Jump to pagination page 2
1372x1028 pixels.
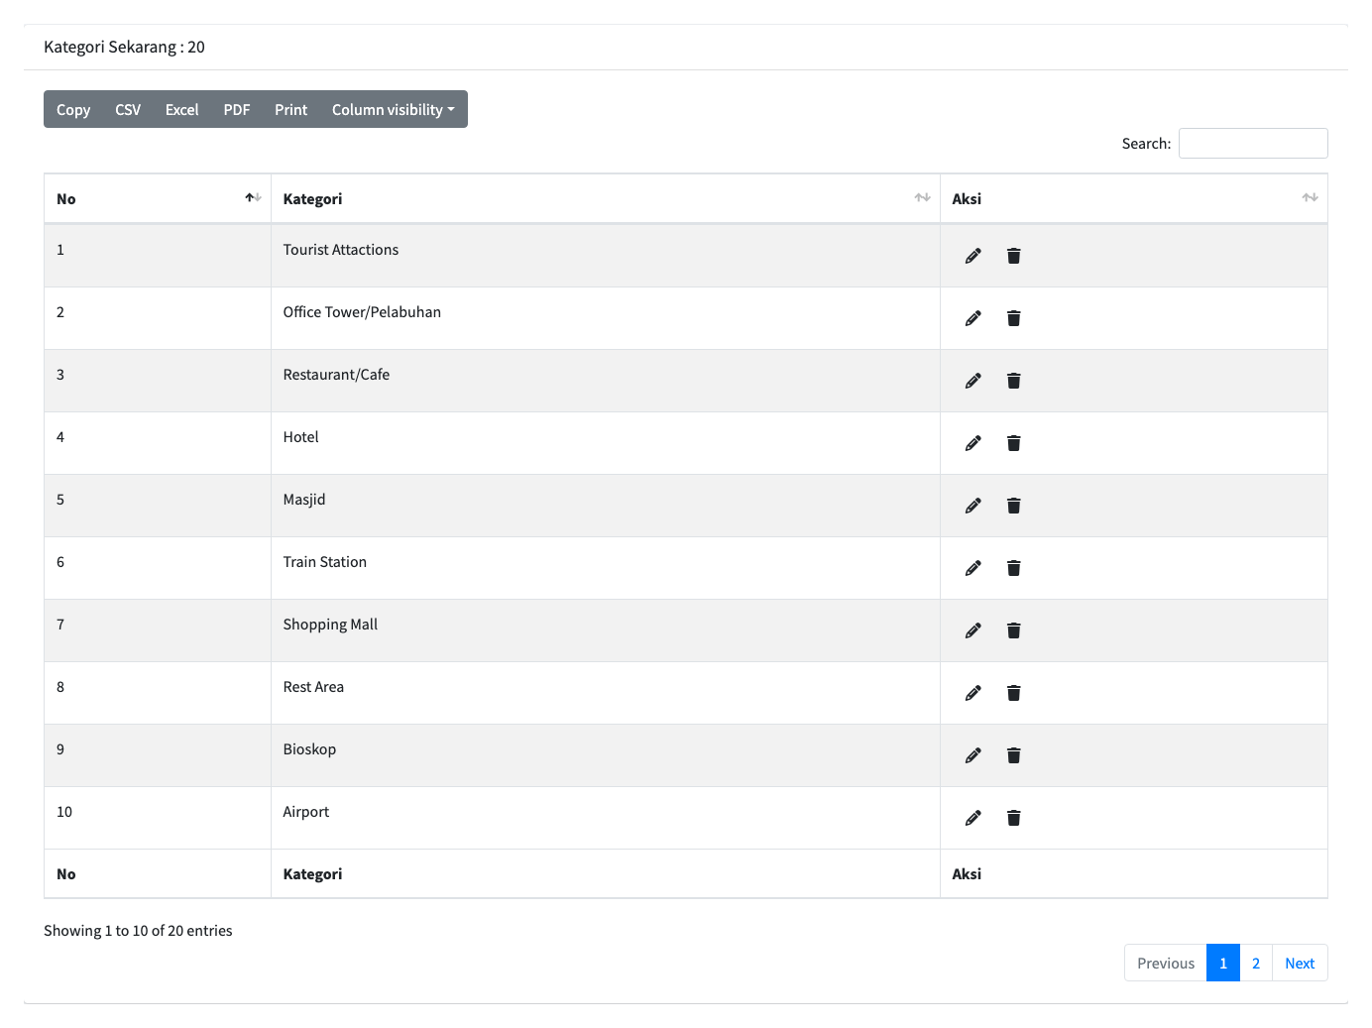(x=1256, y=963)
